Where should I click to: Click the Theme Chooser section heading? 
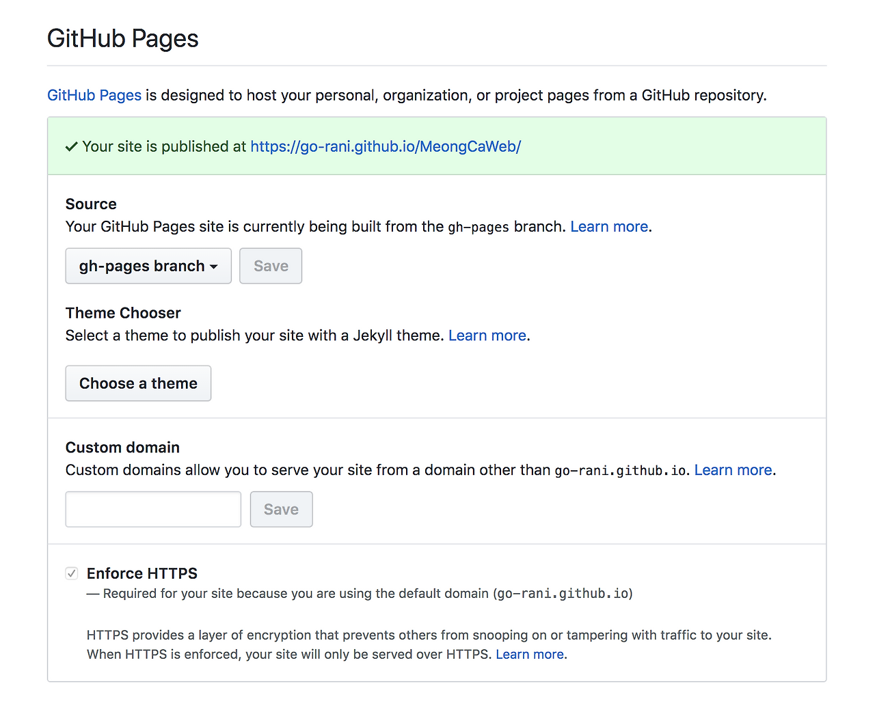(x=123, y=313)
